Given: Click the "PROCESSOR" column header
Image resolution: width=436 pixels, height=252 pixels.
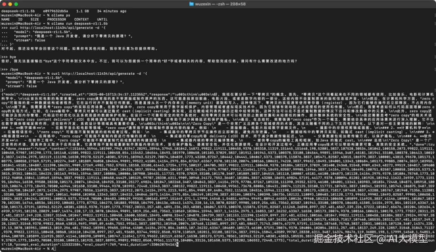Looking at the screenshot, I should [57, 19].
